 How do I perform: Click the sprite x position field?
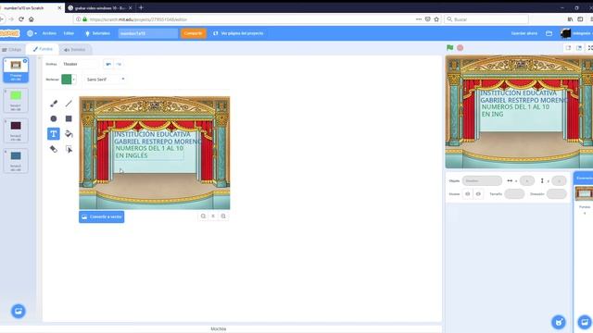[x=527, y=181]
